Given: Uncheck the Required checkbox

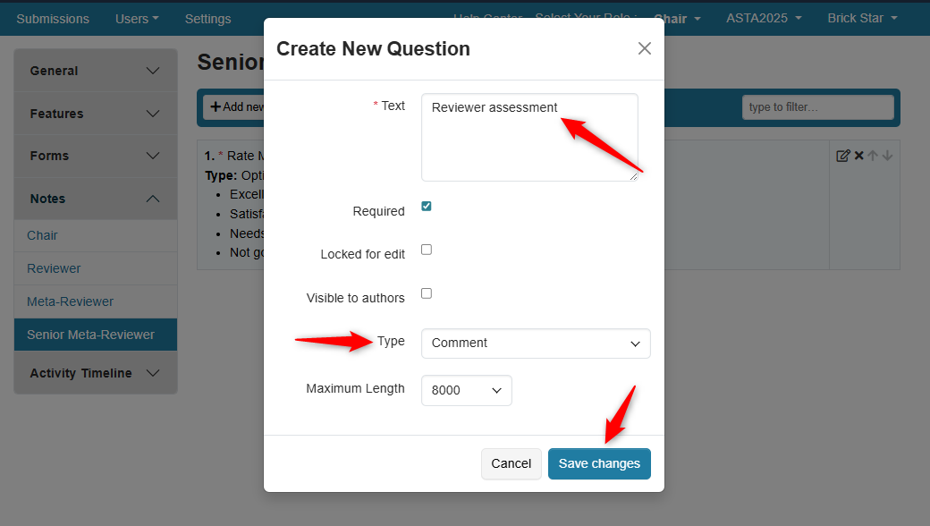Looking at the screenshot, I should pos(427,207).
